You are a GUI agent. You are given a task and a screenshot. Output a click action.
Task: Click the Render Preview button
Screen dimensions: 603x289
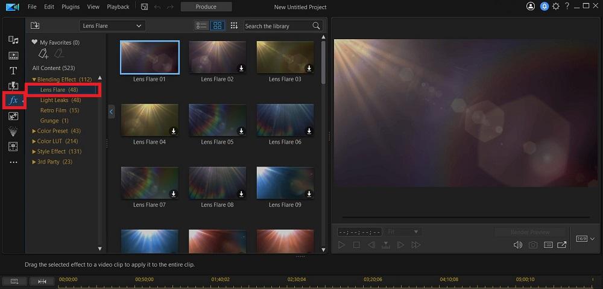pyautogui.click(x=530, y=232)
